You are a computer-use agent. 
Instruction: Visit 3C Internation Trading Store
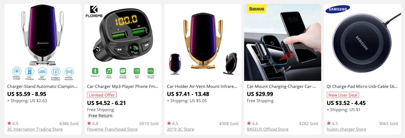[35, 129]
